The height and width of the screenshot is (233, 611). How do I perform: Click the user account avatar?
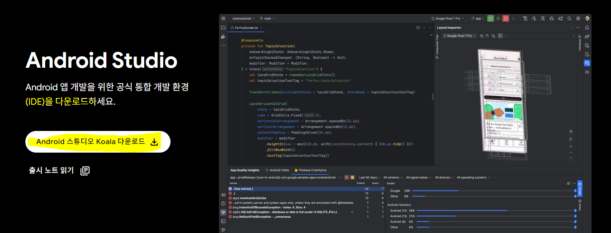pyautogui.click(x=587, y=19)
